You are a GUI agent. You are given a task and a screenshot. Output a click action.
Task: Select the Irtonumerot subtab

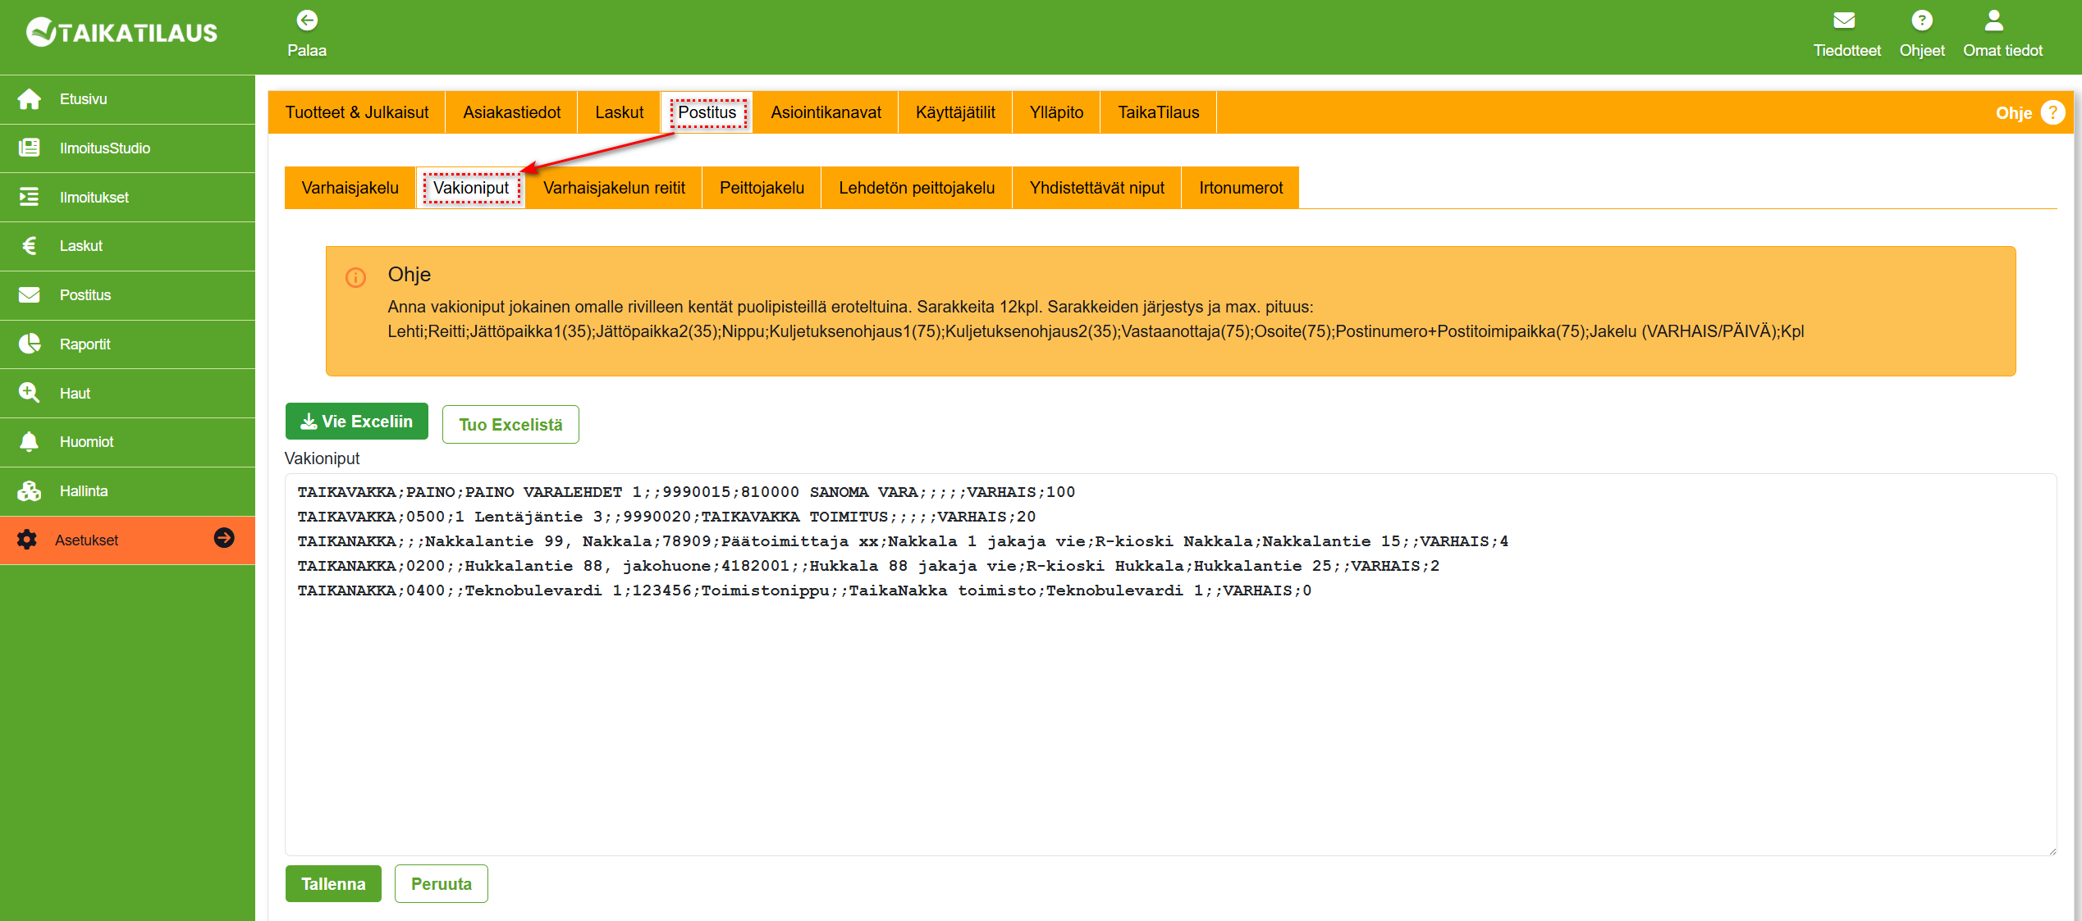1240,188
